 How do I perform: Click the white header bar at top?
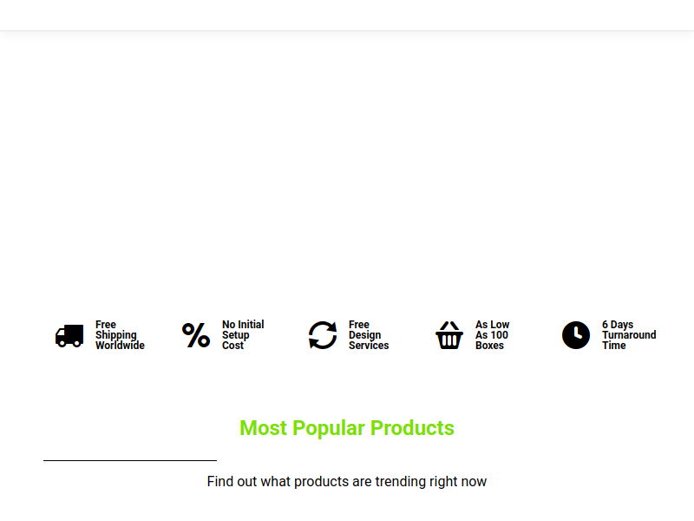point(347,15)
